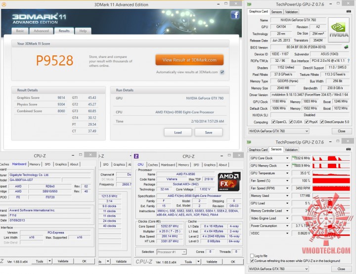Enable the Log to file checkbox
Screen dimensions: 356x274
tap(252, 256)
